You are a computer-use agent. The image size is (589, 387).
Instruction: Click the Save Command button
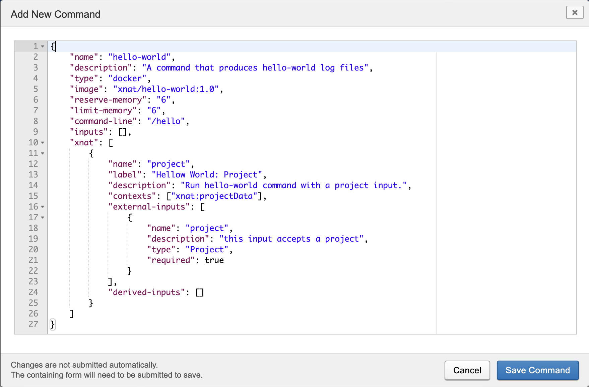[x=537, y=370]
